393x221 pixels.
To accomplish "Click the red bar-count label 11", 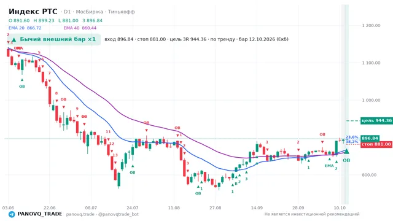I will (x=108, y=132).
